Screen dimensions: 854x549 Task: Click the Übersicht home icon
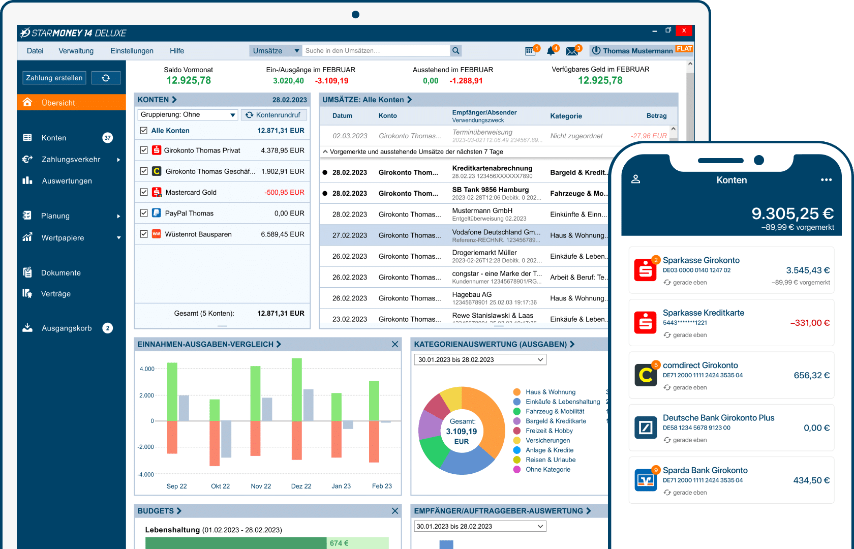coord(27,102)
